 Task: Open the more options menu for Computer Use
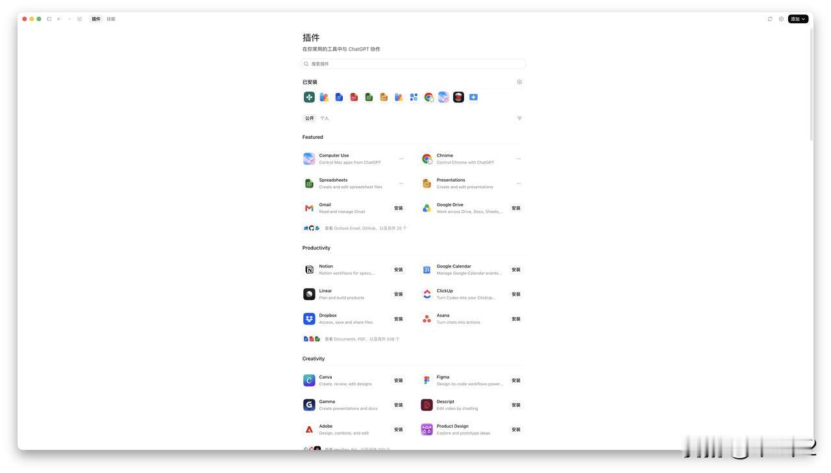coord(401,159)
